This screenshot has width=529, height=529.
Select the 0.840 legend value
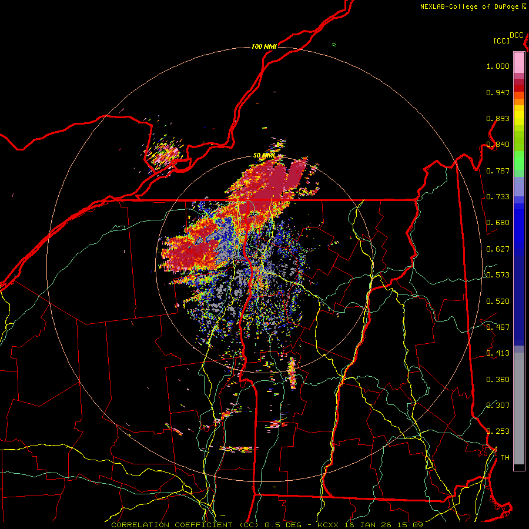(498, 145)
